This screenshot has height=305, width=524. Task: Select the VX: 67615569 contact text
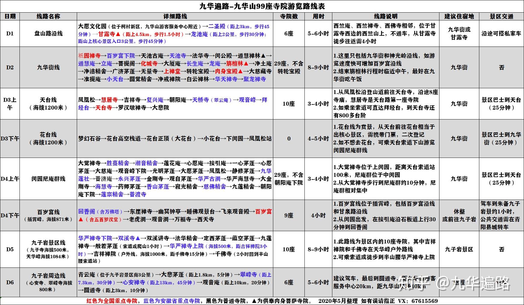418,301
